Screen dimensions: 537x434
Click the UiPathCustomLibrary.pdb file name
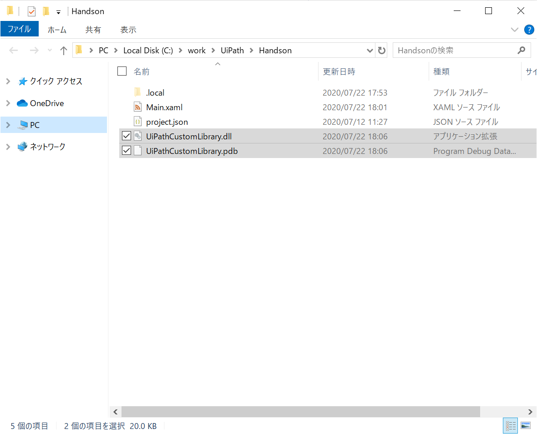tap(192, 151)
